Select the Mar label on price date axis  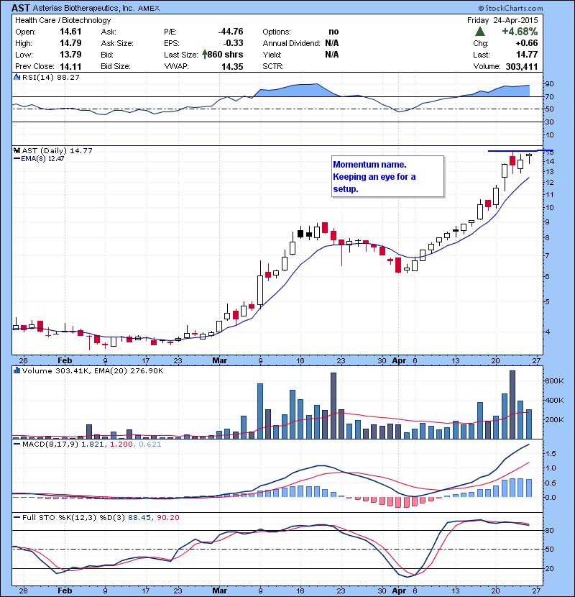click(x=218, y=360)
